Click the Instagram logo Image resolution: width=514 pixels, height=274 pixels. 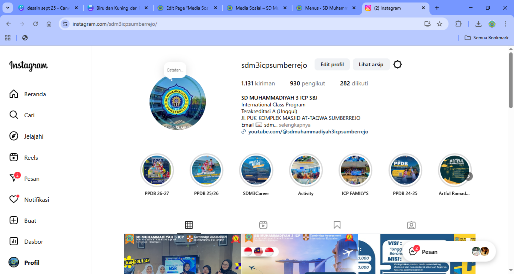coord(28,66)
